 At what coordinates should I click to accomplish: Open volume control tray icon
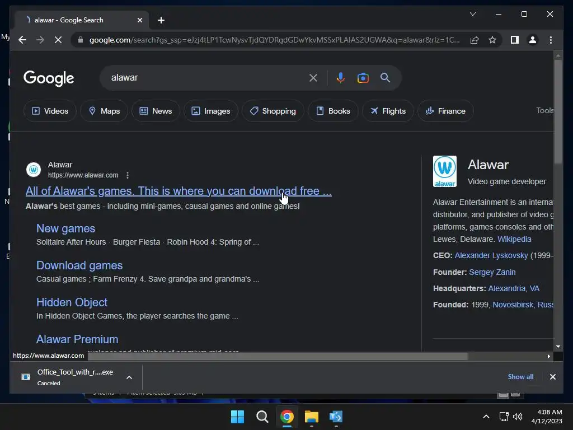(518, 417)
